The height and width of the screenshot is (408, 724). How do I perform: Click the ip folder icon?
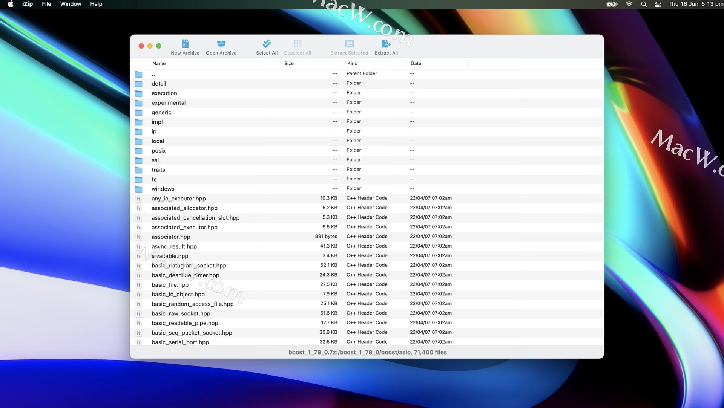pyautogui.click(x=139, y=132)
